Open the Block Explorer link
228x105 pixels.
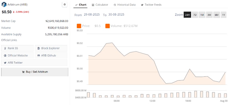(51, 48)
